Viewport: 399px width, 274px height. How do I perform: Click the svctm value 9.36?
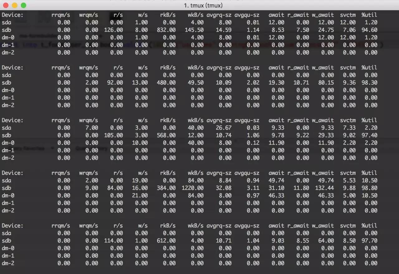349,83
